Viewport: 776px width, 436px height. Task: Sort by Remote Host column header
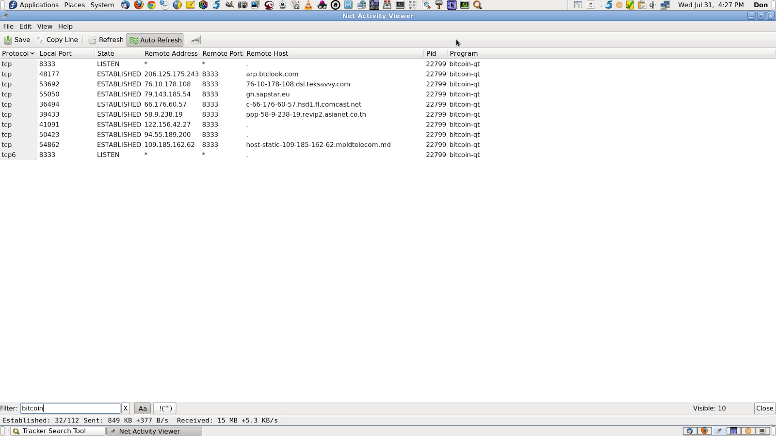334,53
